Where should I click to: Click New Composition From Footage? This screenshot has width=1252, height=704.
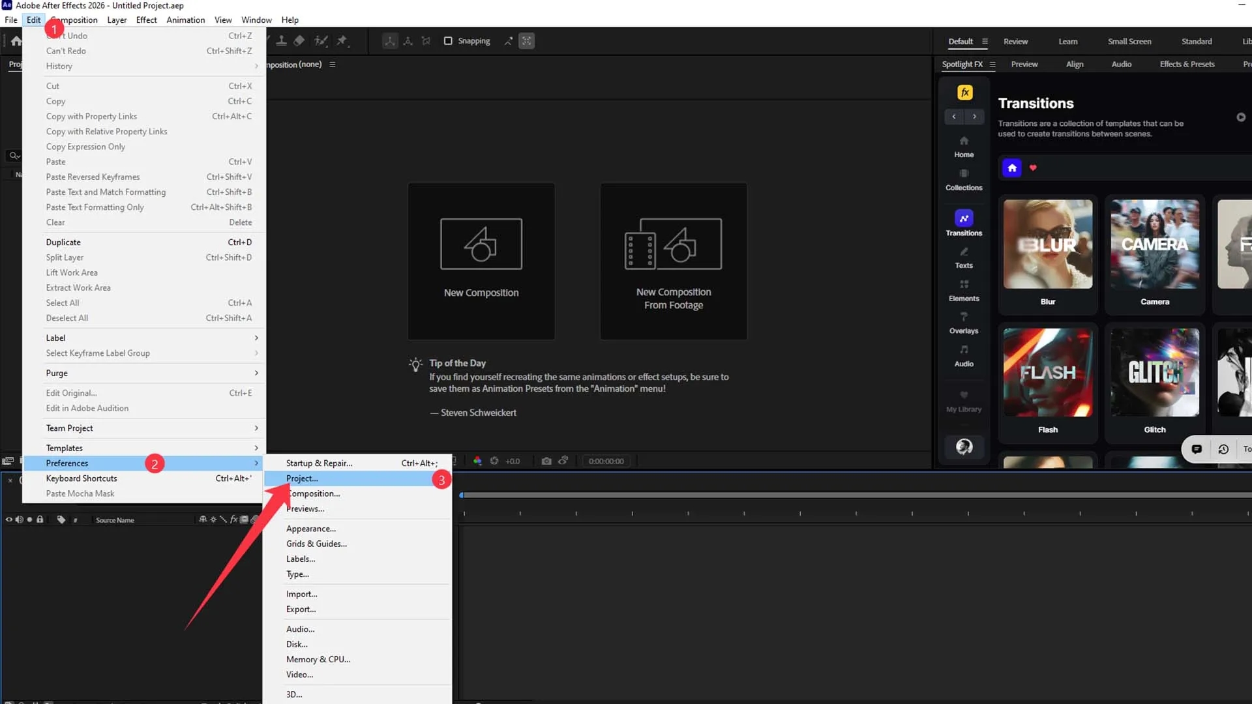tap(674, 261)
